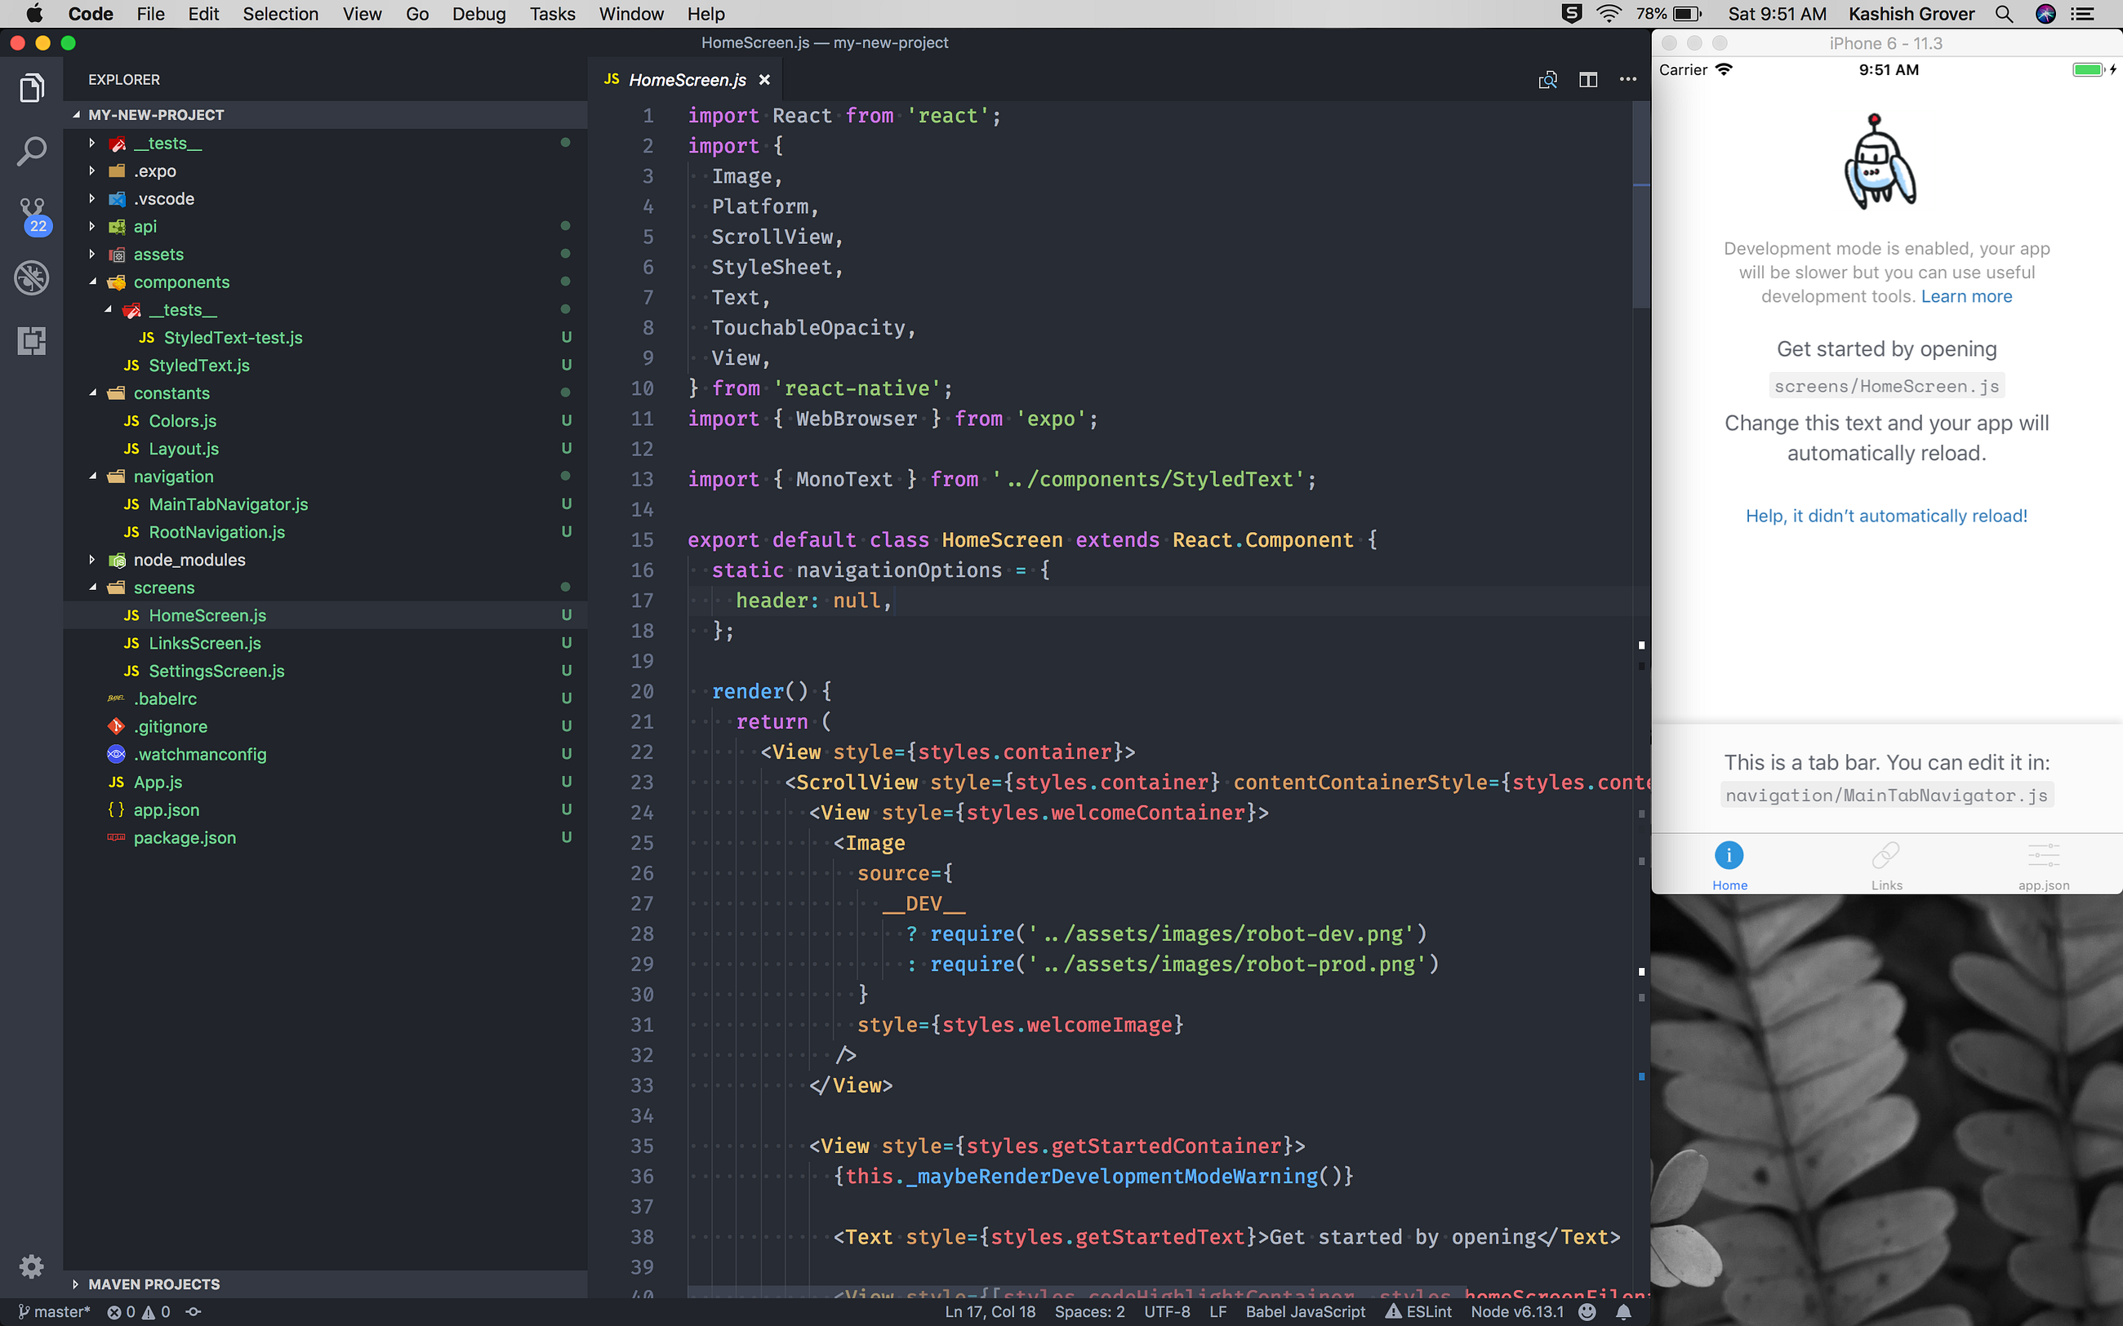This screenshot has width=2123, height=1326.
Task: Open the Debug menu
Action: [478, 14]
